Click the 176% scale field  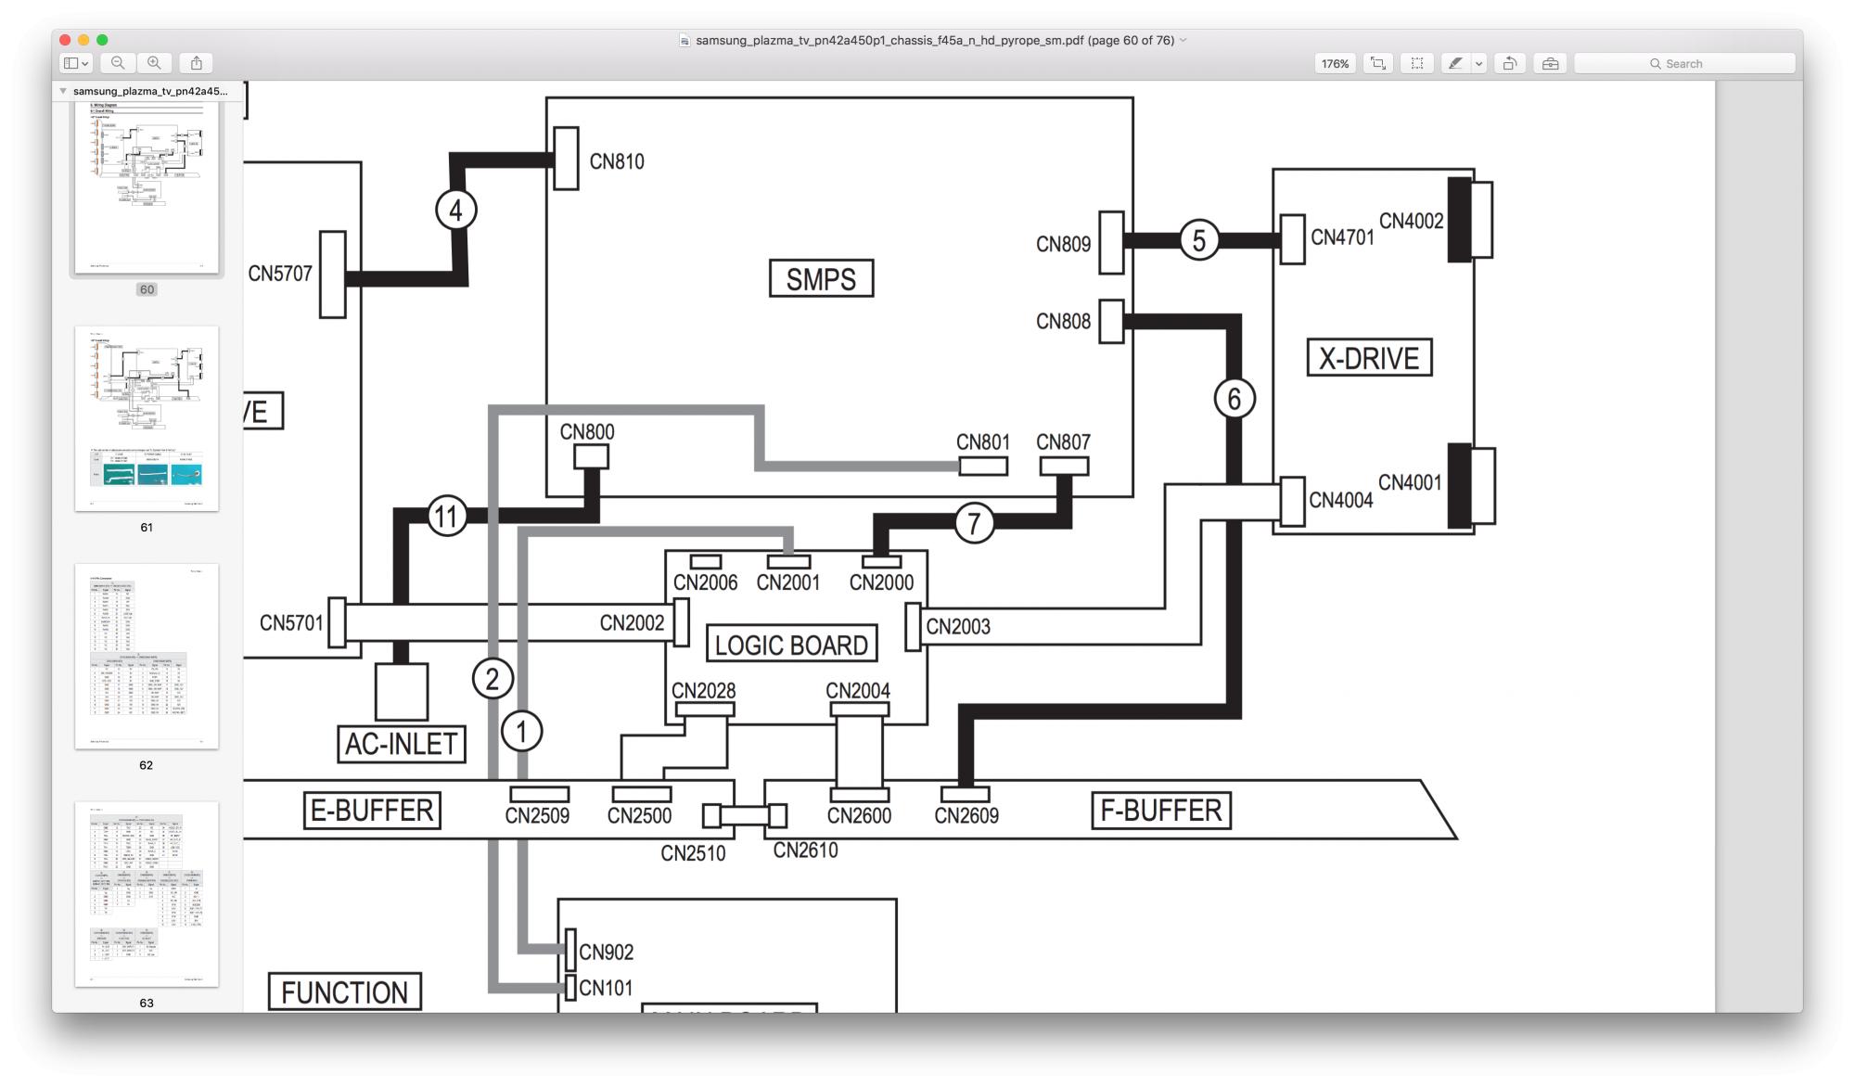1335,63
